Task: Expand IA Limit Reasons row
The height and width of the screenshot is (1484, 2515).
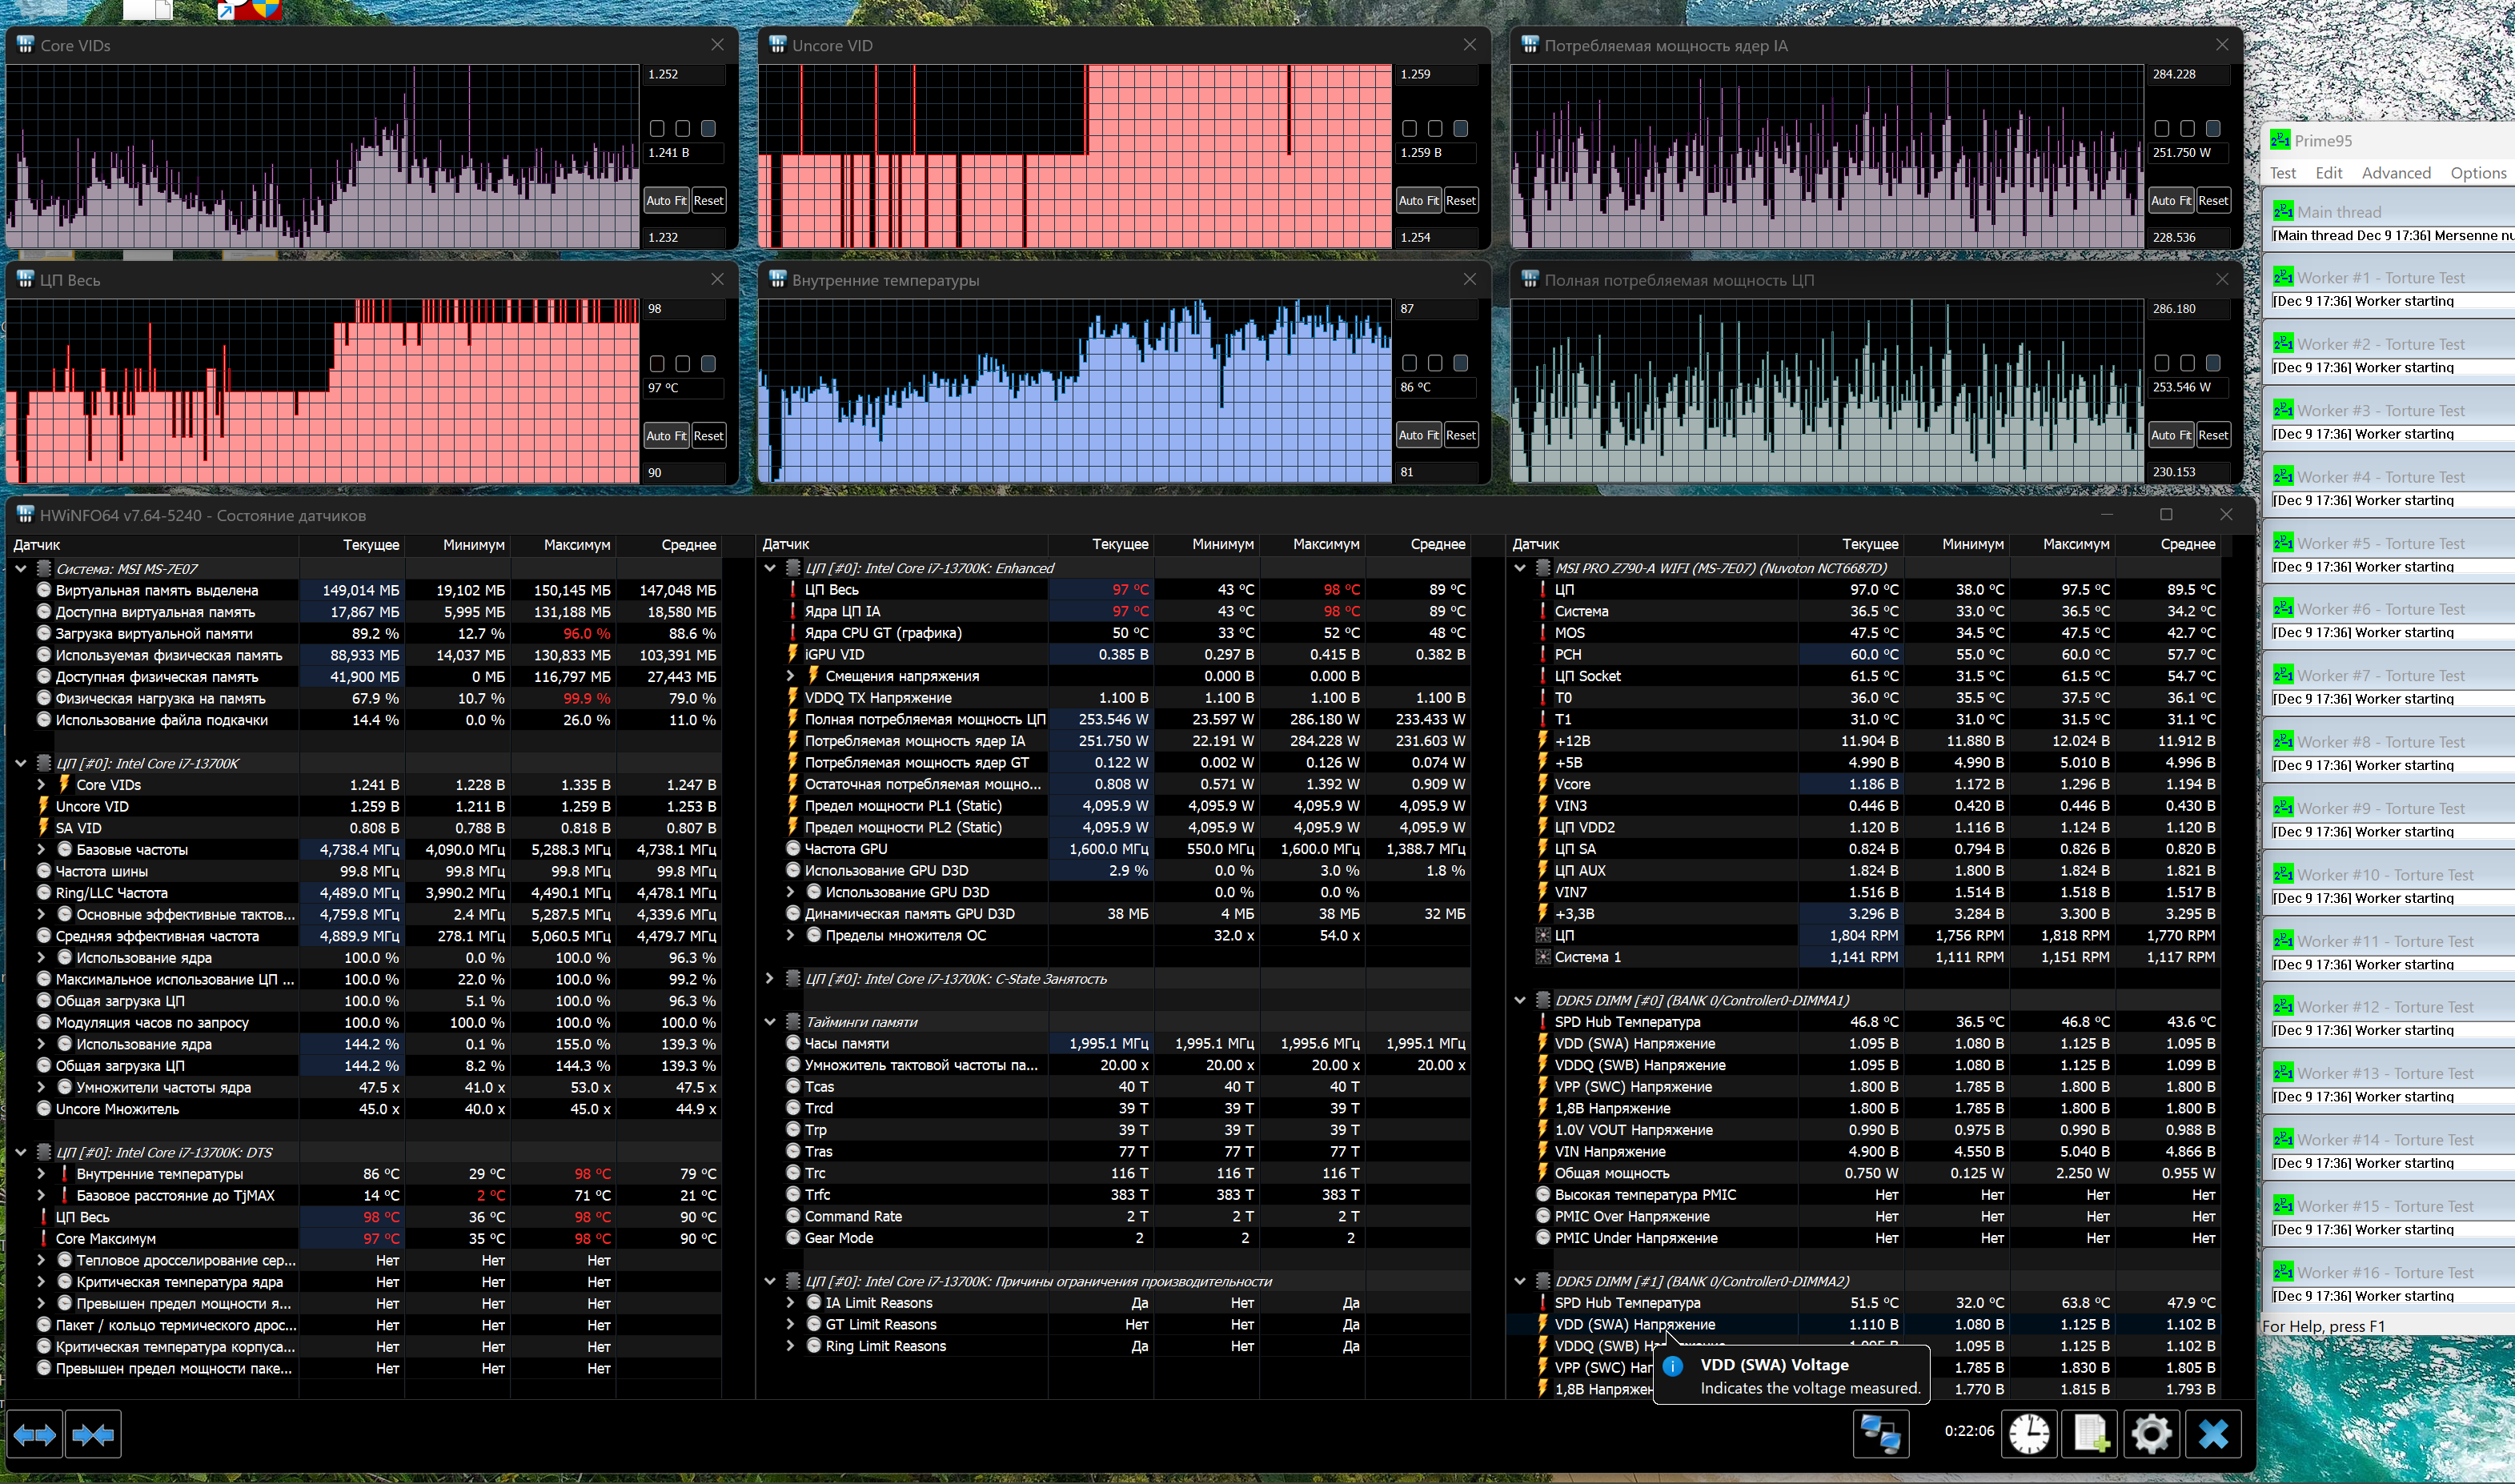Action: (x=790, y=1303)
